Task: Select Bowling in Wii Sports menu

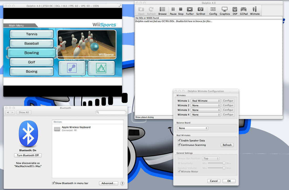Action: tap(32, 53)
